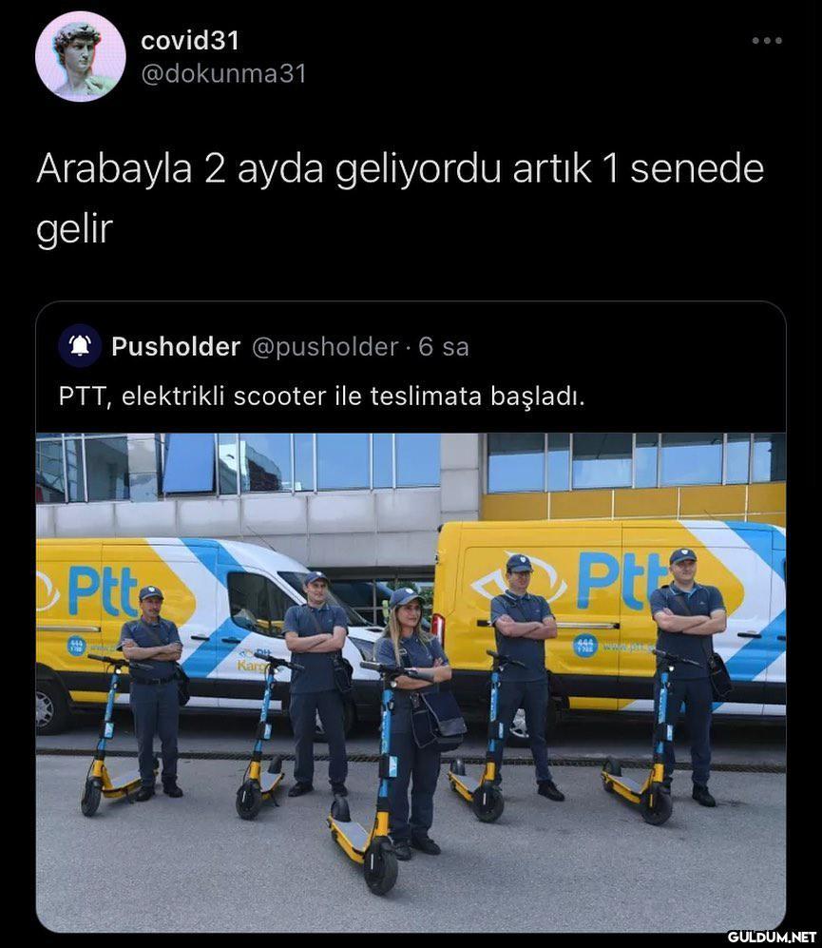
Task: Click the www.ptt text on right van
Action: pyautogui.click(x=625, y=647)
